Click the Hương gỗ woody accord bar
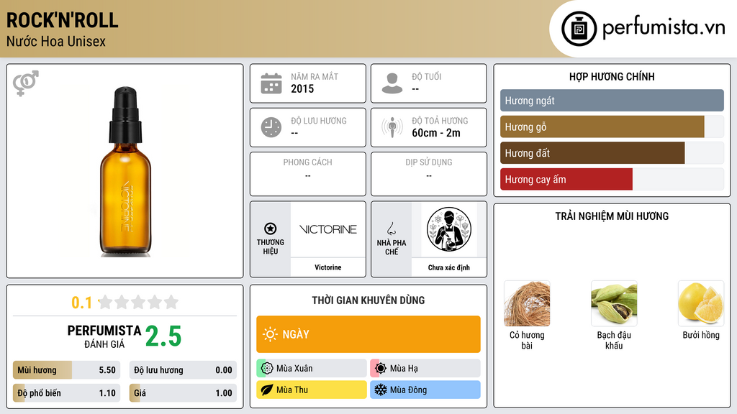The width and height of the screenshot is (737, 414). (x=612, y=126)
